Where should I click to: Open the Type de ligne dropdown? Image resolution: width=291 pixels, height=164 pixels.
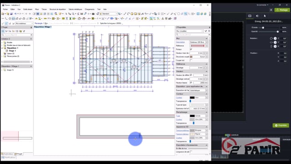(199, 105)
